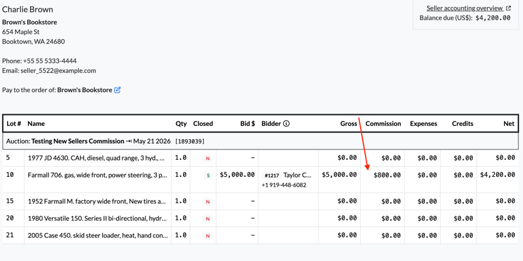The image size is (523, 261).
Task: Click the $800.00 commission amount
Action: pyautogui.click(x=387, y=175)
